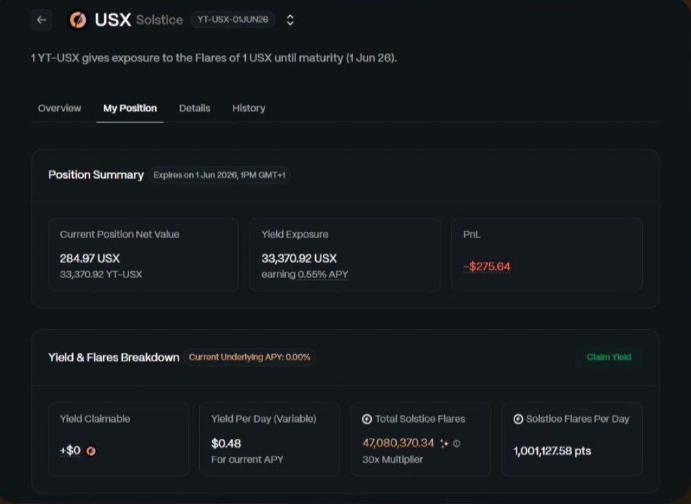The image size is (691, 504).
Task: Click the sparkle icon next to 47,080,370.34
Action: (x=444, y=444)
